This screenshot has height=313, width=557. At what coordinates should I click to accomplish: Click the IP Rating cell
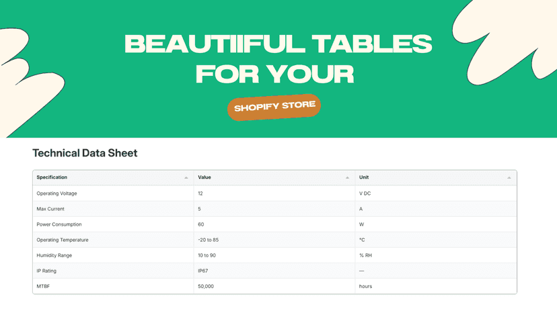pyautogui.click(x=113, y=271)
